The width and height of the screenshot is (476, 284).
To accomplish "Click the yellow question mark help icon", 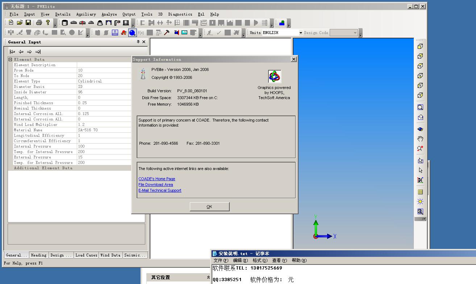I will coord(48,23).
